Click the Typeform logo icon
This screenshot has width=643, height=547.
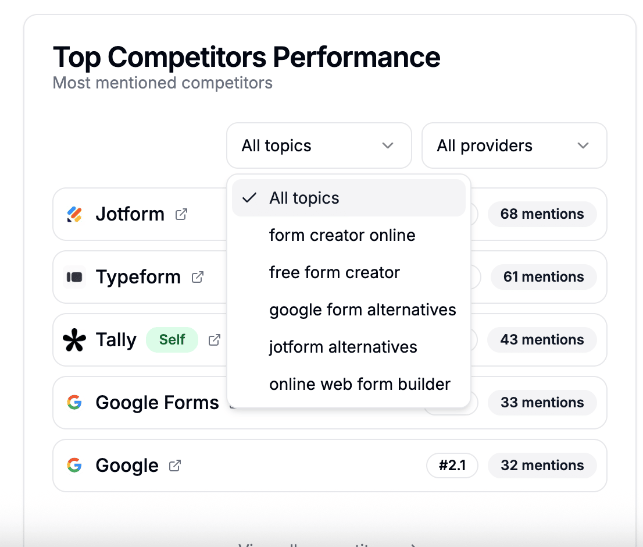(x=74, y=277)
